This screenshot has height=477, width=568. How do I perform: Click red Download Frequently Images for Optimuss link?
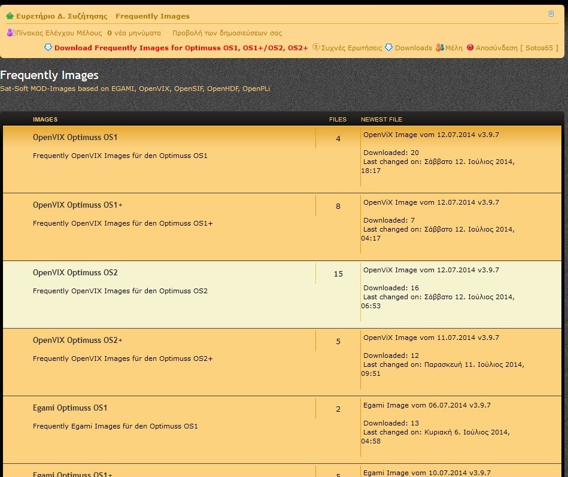coord(181,48)
